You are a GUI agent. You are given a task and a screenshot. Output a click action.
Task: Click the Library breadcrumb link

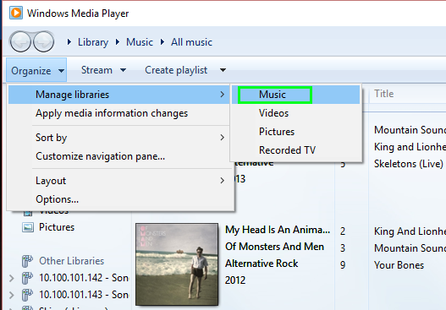tap(93, 42)
